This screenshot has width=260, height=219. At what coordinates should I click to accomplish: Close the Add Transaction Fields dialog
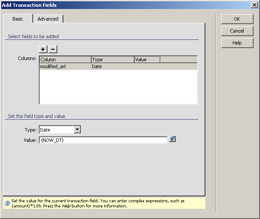pos(254,5)
